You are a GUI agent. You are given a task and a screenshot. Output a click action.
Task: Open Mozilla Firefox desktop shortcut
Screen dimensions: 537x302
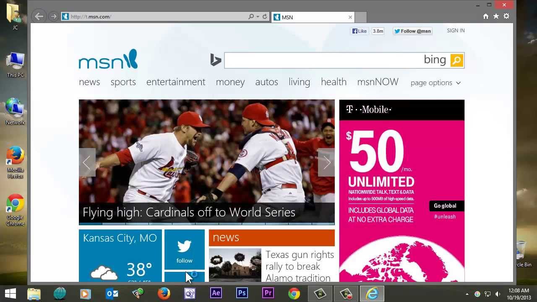pyautogui.click(x=15, y=163)
